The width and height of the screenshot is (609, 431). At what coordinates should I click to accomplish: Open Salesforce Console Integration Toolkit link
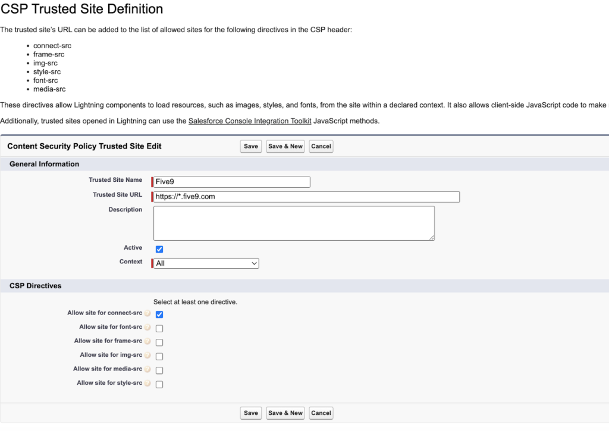[250, 121]
